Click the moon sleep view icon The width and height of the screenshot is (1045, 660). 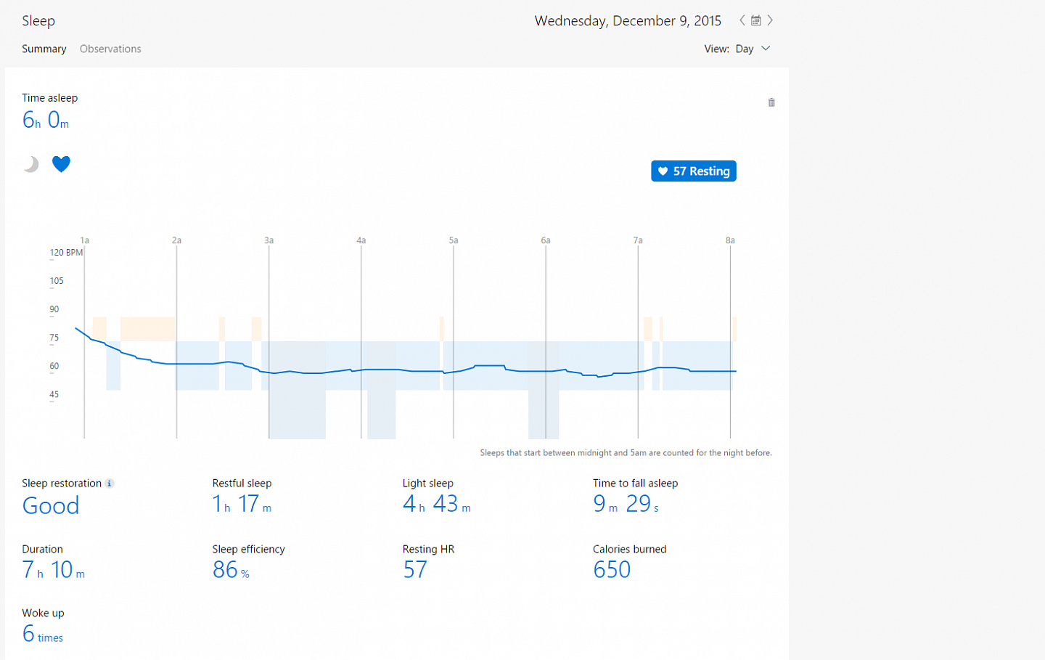tap(30, 164)
